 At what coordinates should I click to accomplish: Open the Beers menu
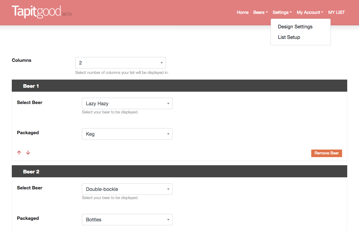(x=260, y=12)
